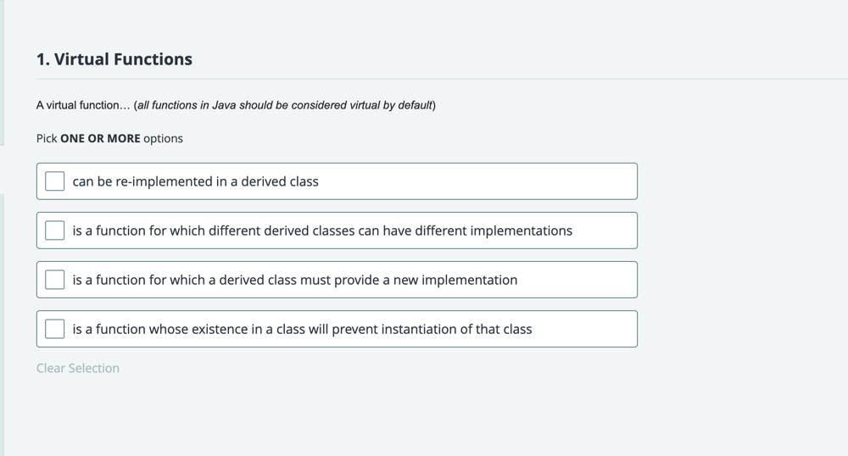Click the blank right area of the third answer card
Viewport: 848px width, 456px height.
pos(578,280)
